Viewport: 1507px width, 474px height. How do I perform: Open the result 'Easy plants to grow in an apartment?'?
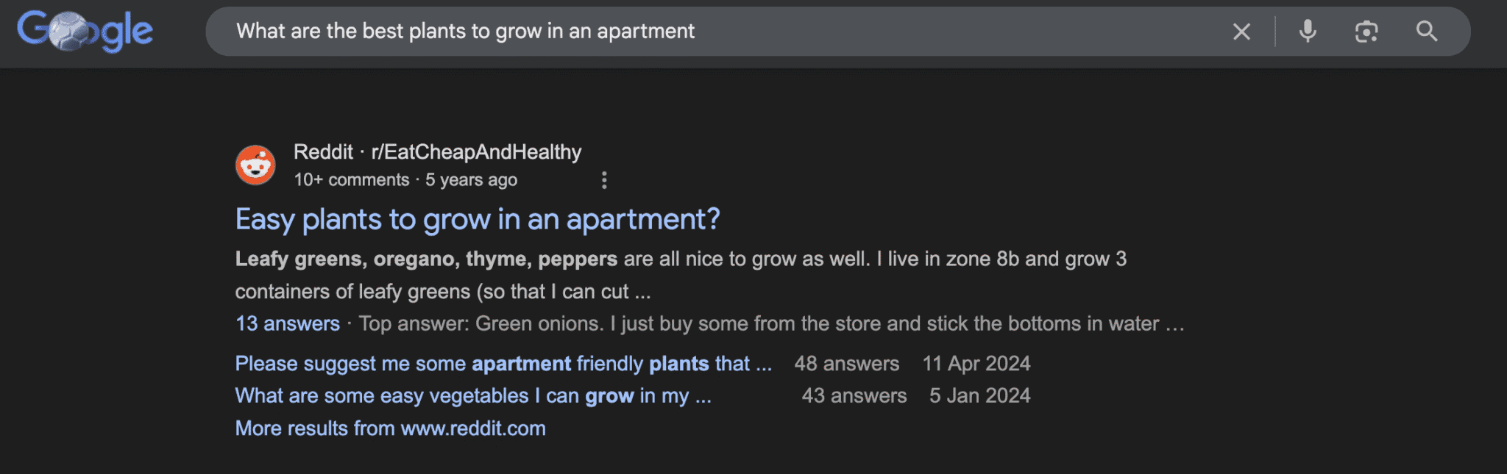click(x=478, y=219)
